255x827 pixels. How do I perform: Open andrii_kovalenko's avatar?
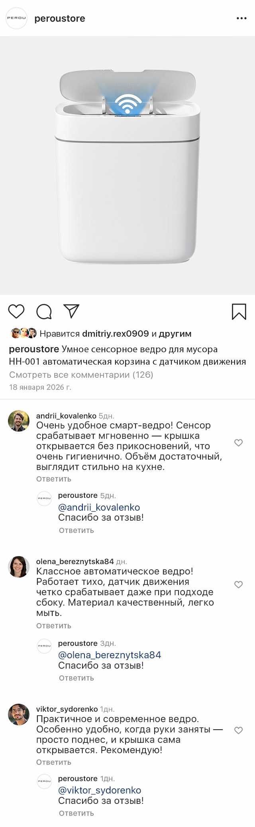[x=19, y=421]
